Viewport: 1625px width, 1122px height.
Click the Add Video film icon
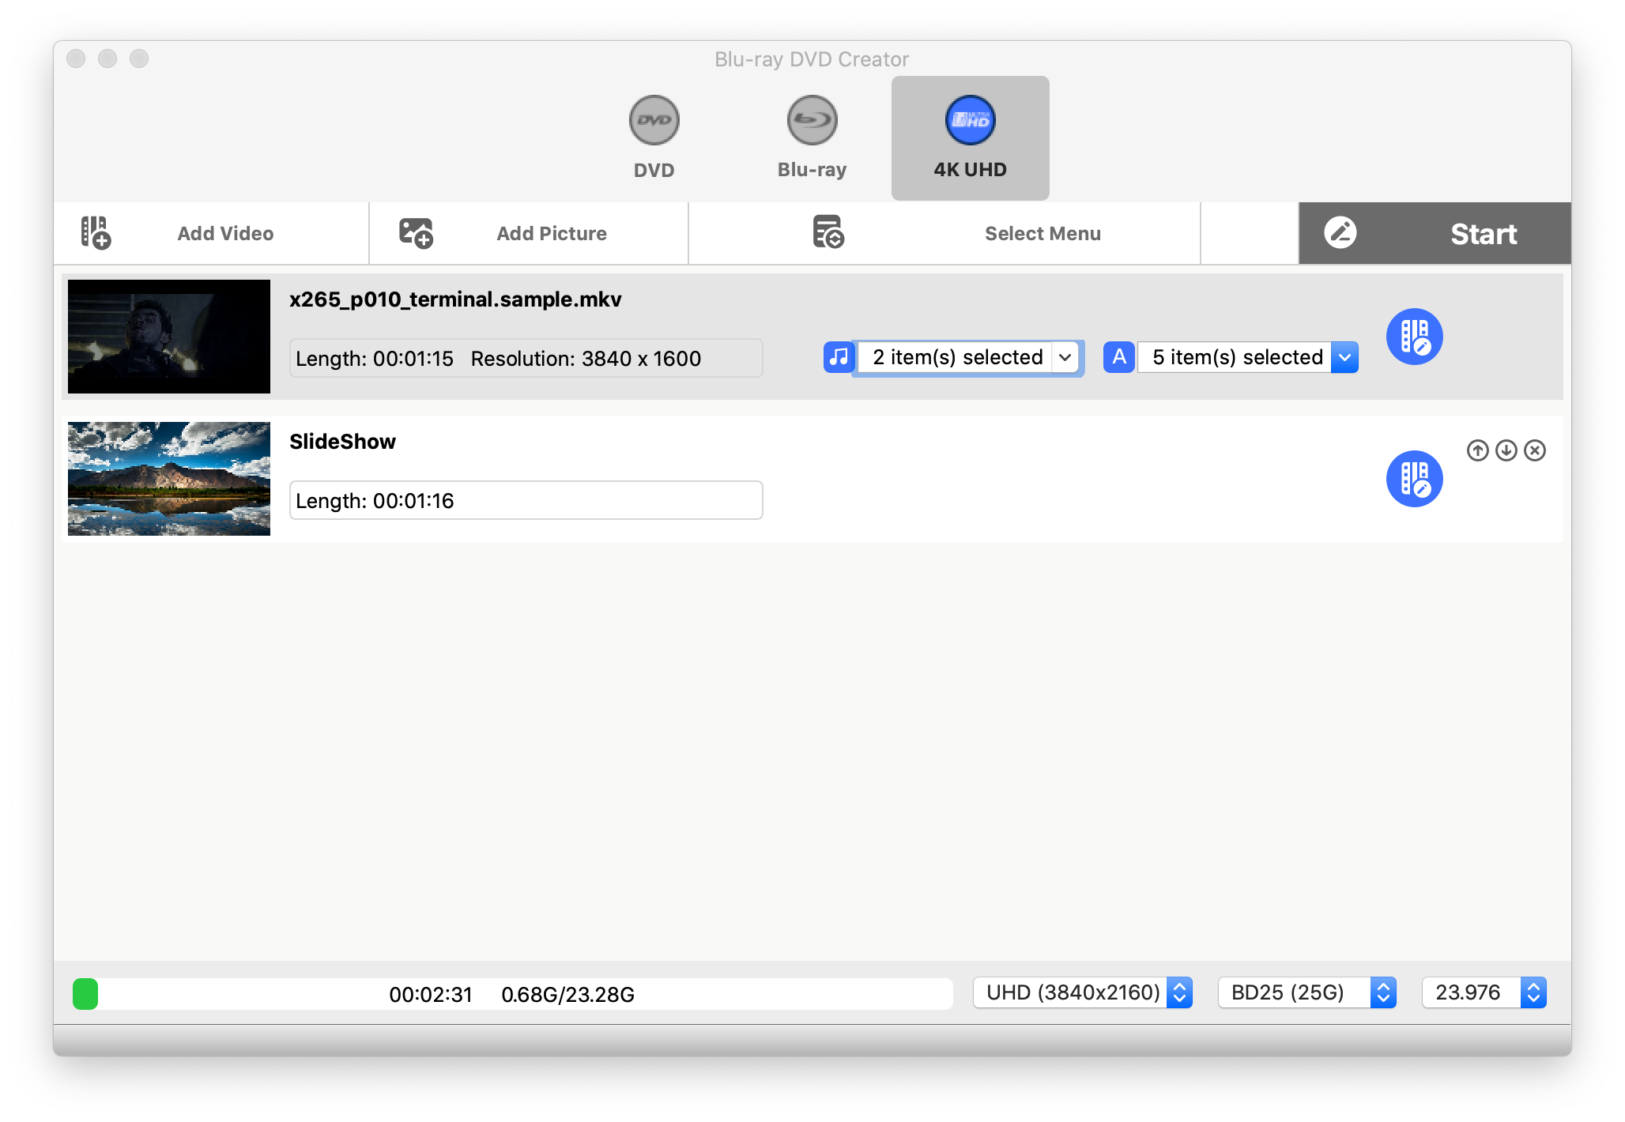pos(96,233)
